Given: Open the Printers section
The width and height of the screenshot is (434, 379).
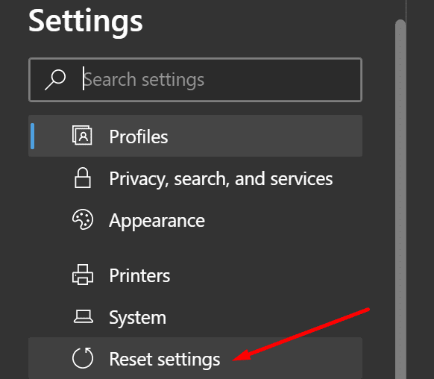Looking at the screenshot, I should [195, 275].
